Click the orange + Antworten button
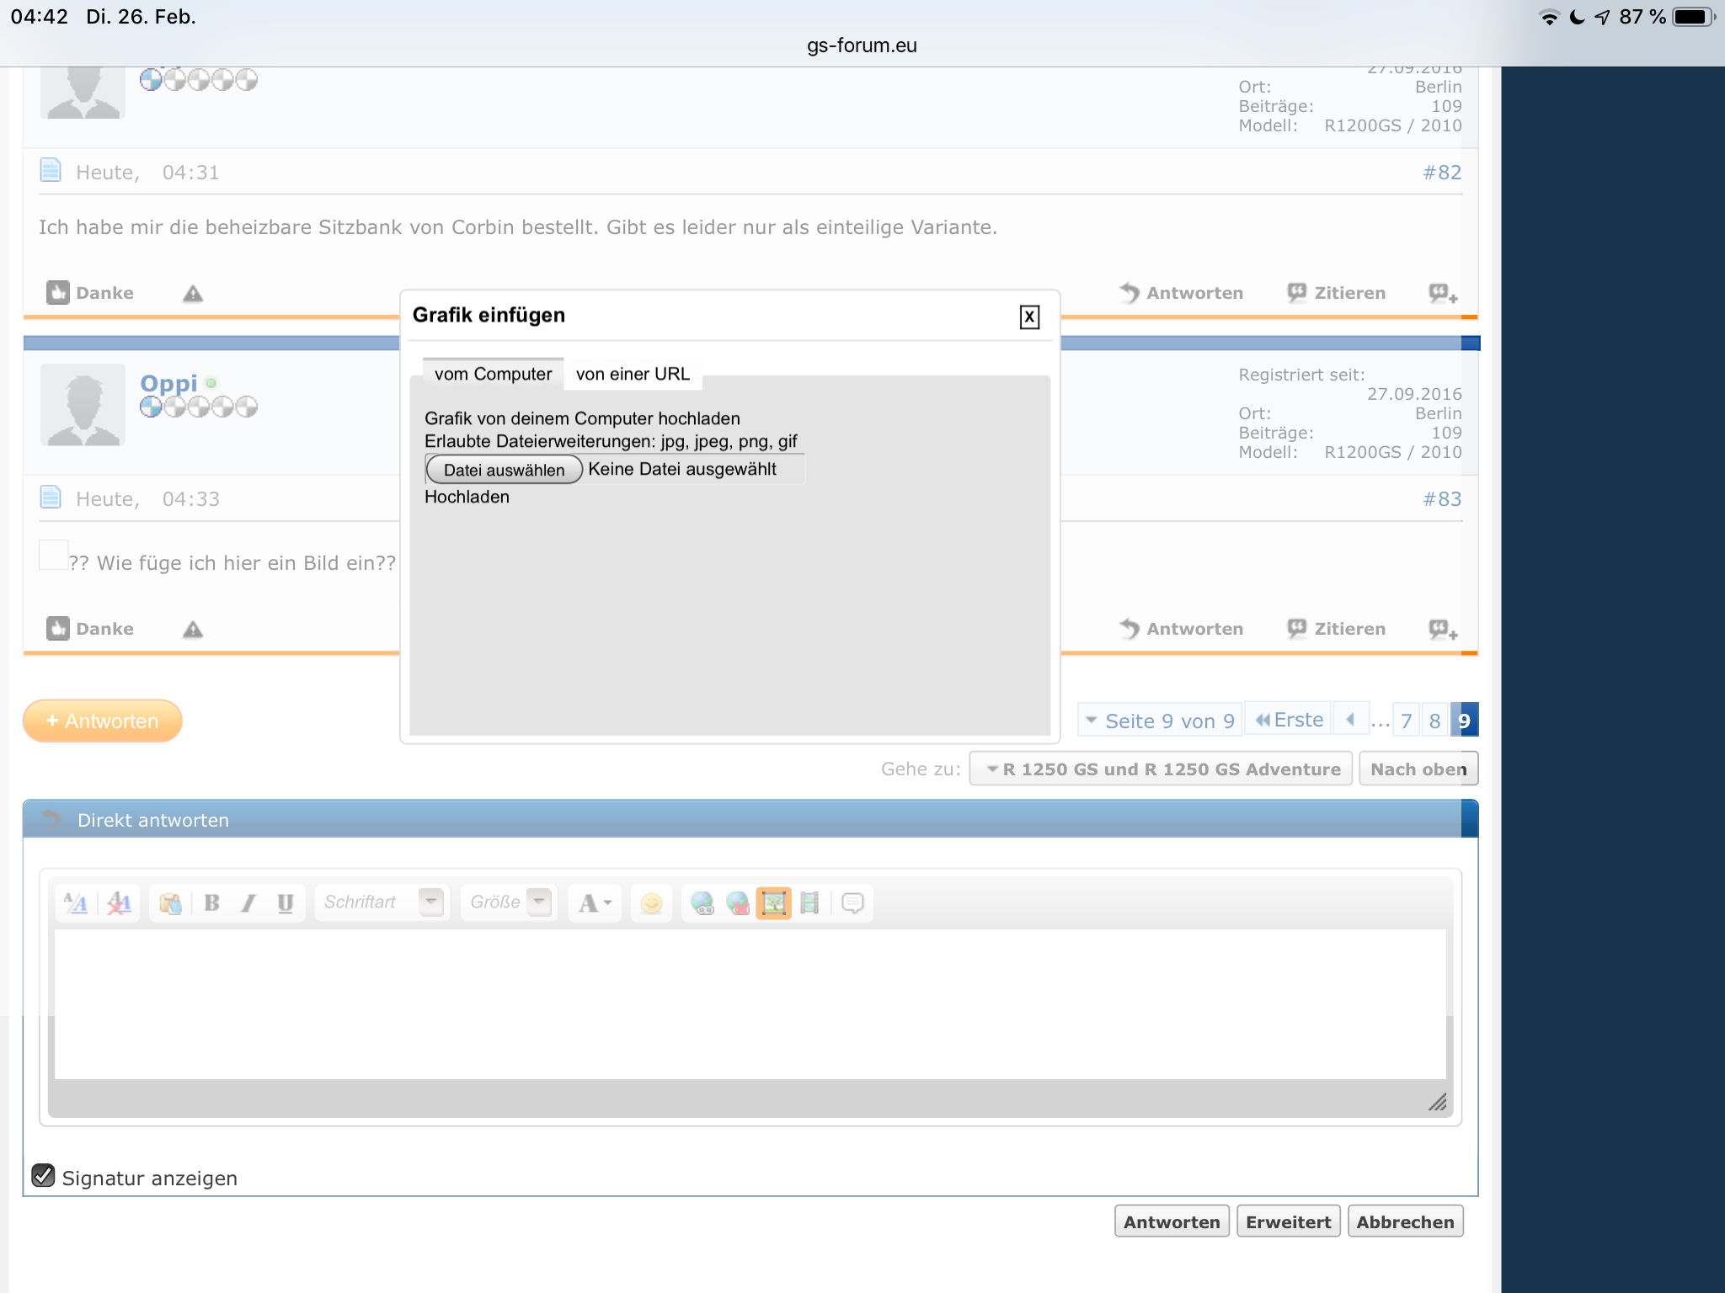 [x=102, y=721]
